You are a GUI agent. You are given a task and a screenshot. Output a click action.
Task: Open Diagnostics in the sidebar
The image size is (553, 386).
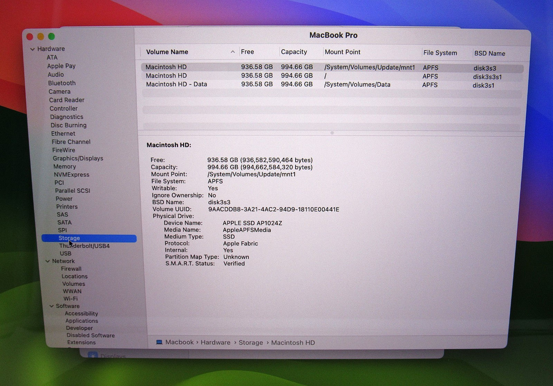(67, 117)
